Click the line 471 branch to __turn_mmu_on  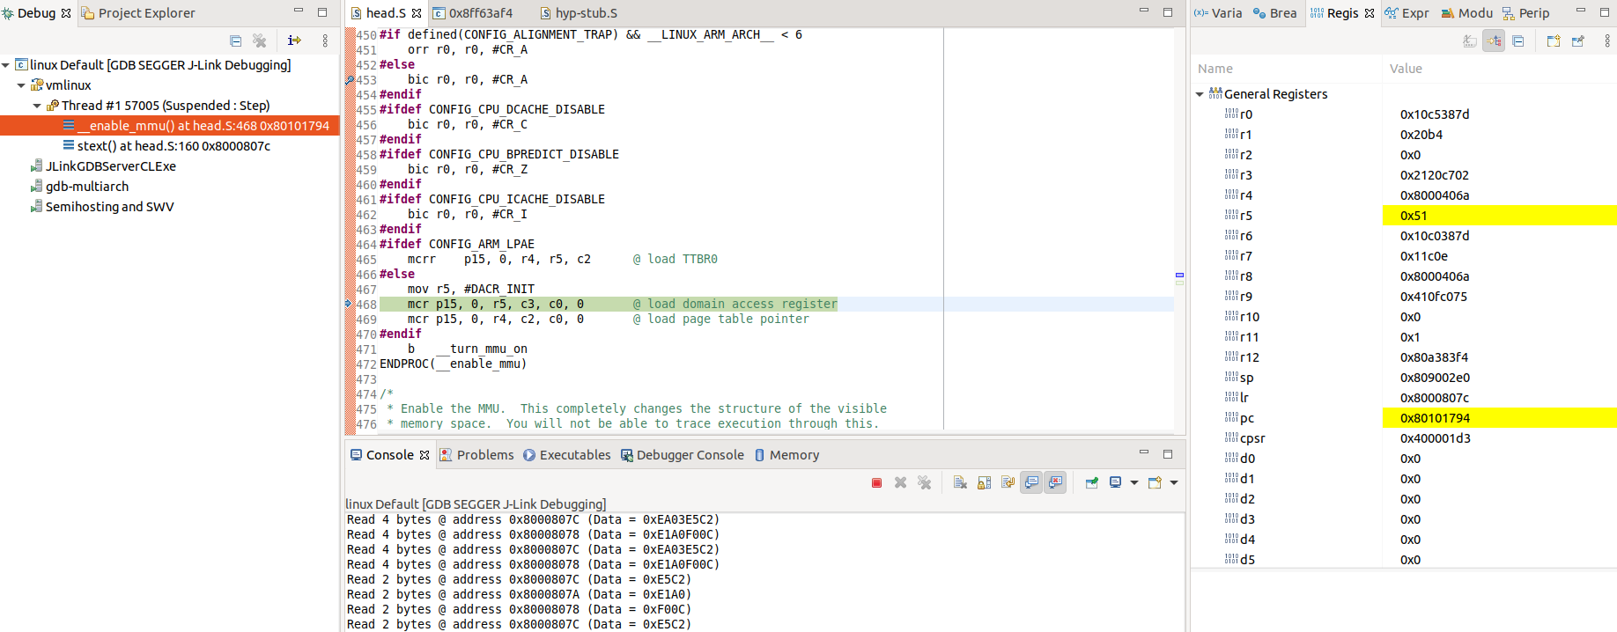click(468, 349)
